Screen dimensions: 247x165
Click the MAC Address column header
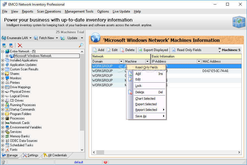[x=221, y=61]
